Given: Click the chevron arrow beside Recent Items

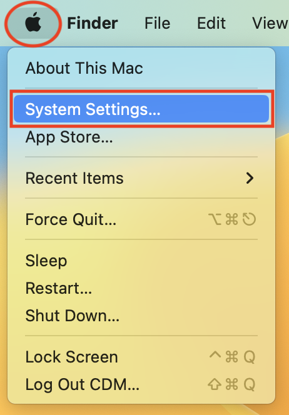Looking at the screenshot, I should 250,178.
